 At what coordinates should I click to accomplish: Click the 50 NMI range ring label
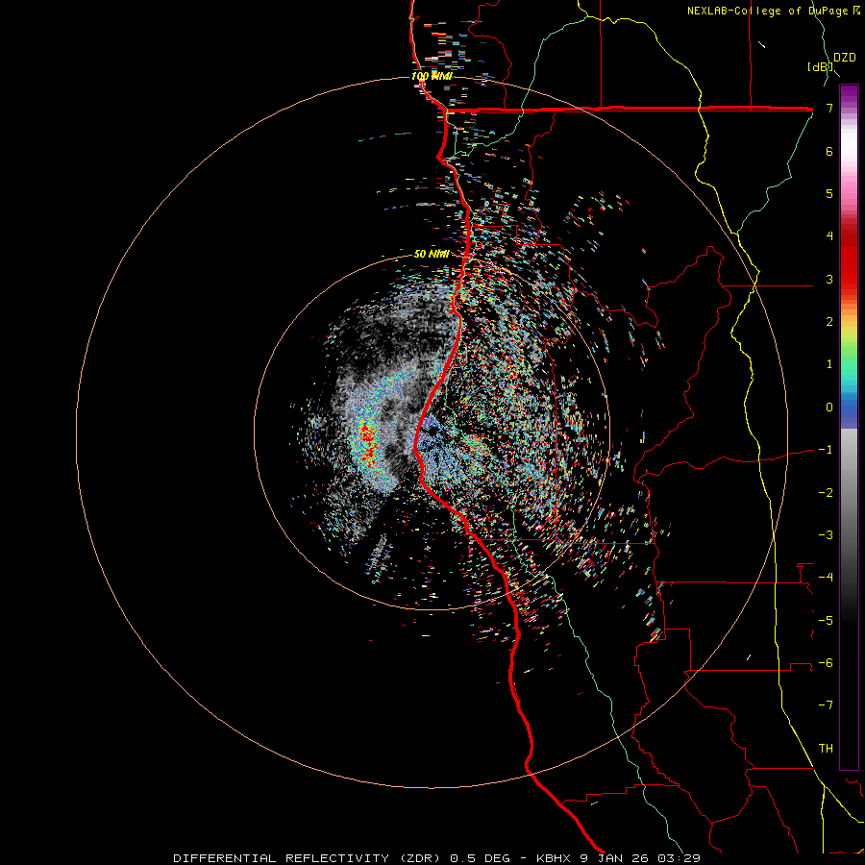(x=432, y=254)
